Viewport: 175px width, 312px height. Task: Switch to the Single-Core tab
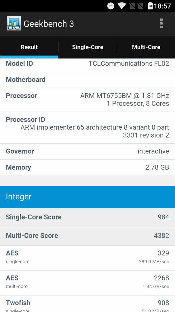click(87, 47)
